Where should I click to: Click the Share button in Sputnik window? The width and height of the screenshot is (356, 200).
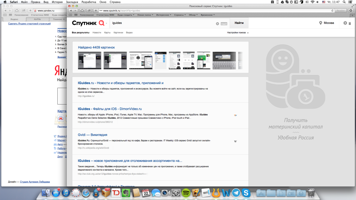pyautogui.click(x=89, y=11)
